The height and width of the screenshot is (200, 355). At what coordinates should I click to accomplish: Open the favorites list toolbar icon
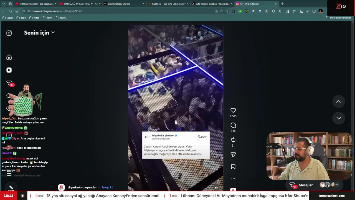pyautogui.click(x=294, y=11)
